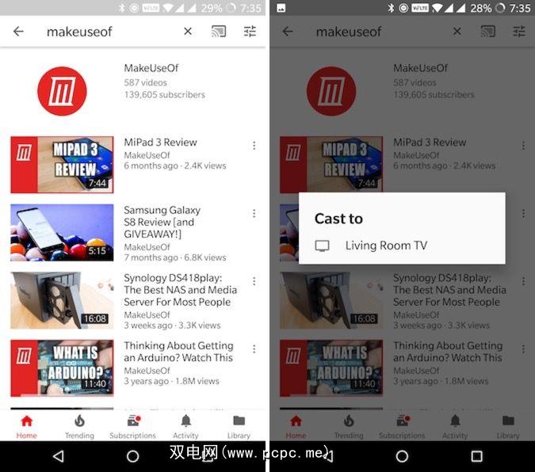Tap the Android recents square in the right screen
Screen dimensions: 535x472
(476, 456)
